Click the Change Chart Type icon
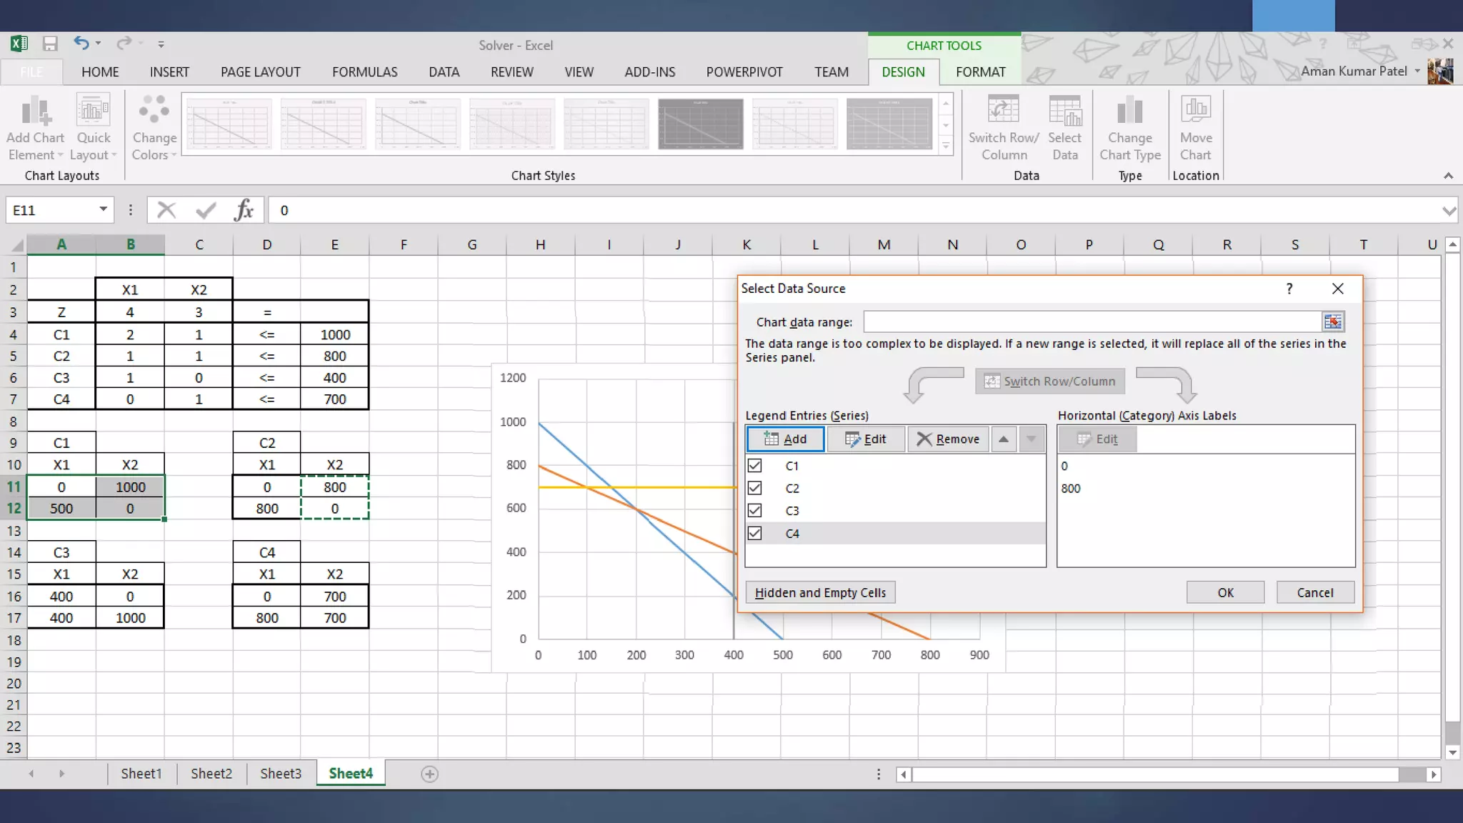The height and width of the screenshot is (823, 1463). [x=1129, y=111]
